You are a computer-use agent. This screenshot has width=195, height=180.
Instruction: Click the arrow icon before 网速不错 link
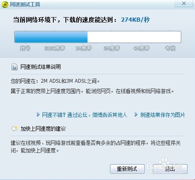[x=38, y=114]
